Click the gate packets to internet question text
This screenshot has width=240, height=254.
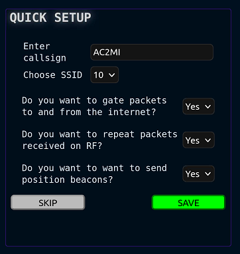pos(94,106)
